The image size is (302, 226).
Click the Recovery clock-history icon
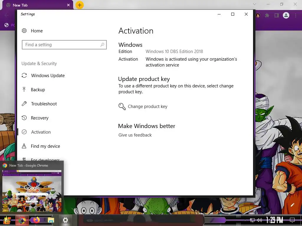[x=24, y=118]
